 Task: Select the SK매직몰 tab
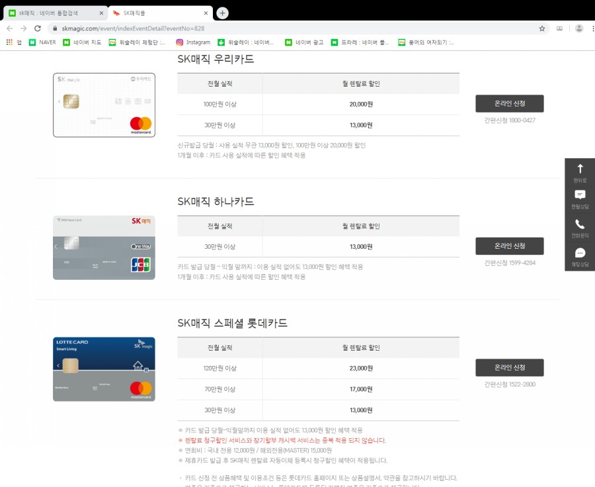pyautogui.click(x=159, y=13)
